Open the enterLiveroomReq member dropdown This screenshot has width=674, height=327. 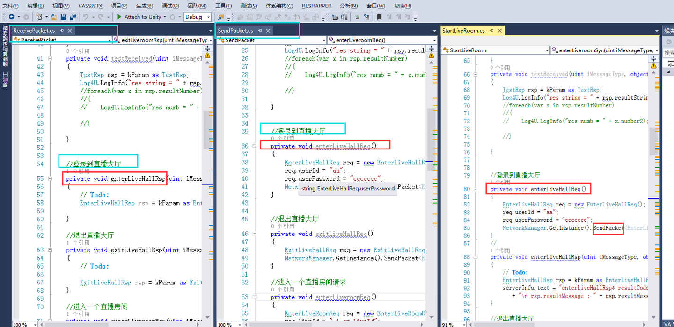[381, 40]
